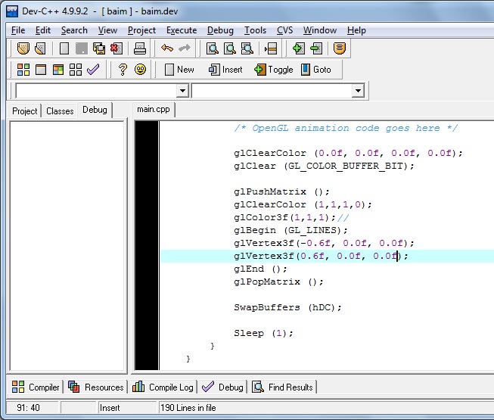Select the Debug side panel tab
The image size is (494, 420).
pos(95,110)
